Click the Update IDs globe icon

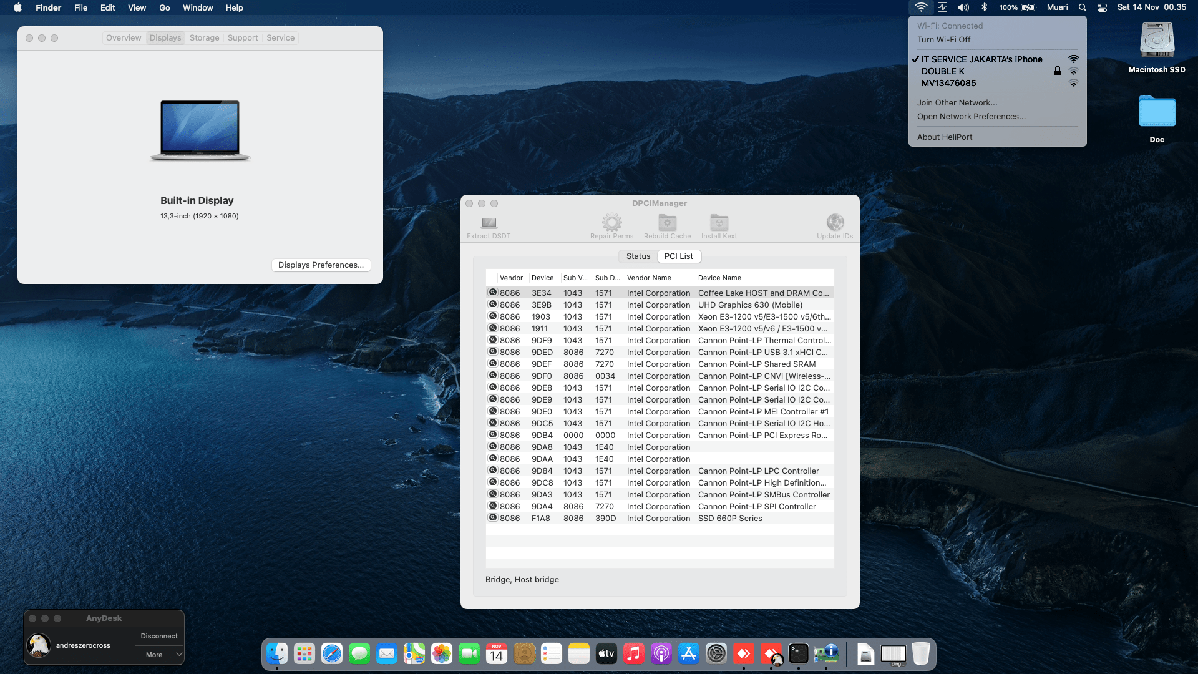(835, 223)
